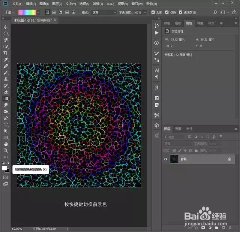Image resolution: width=240 pixels, height=232 pixels.
Task: Click the search magnifier icon
Action: click(x=215, y=12)
